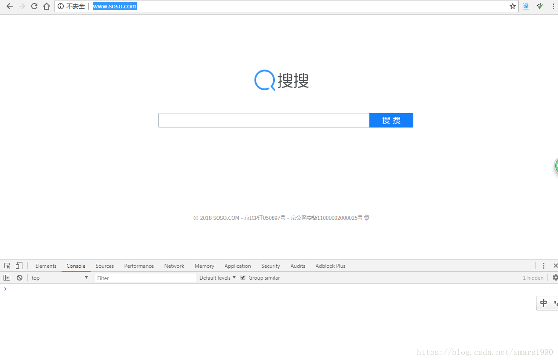This screenshot has height=361, width=558.
Task: Bookmark this page with the star
Action: [513, 6]
